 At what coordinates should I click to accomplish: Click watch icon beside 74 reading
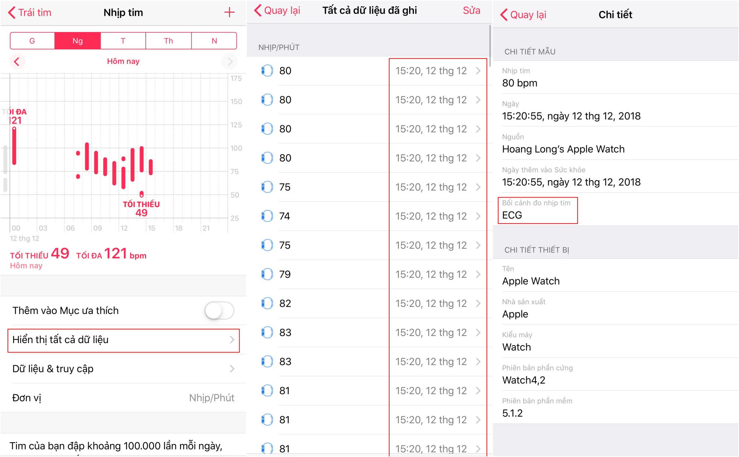[x=267, y=216]
